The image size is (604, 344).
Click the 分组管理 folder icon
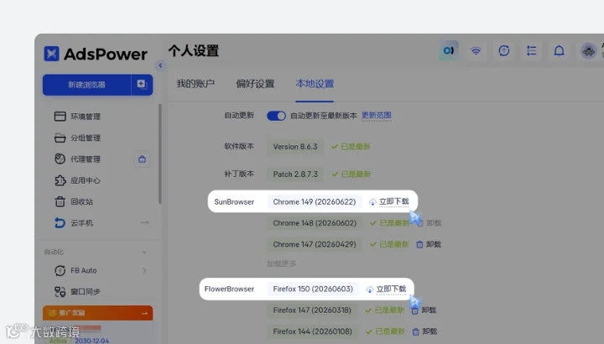point(60,138)
